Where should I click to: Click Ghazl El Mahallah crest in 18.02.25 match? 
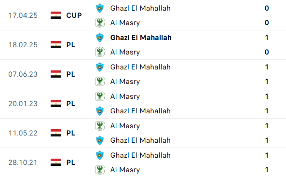point(100,38)
